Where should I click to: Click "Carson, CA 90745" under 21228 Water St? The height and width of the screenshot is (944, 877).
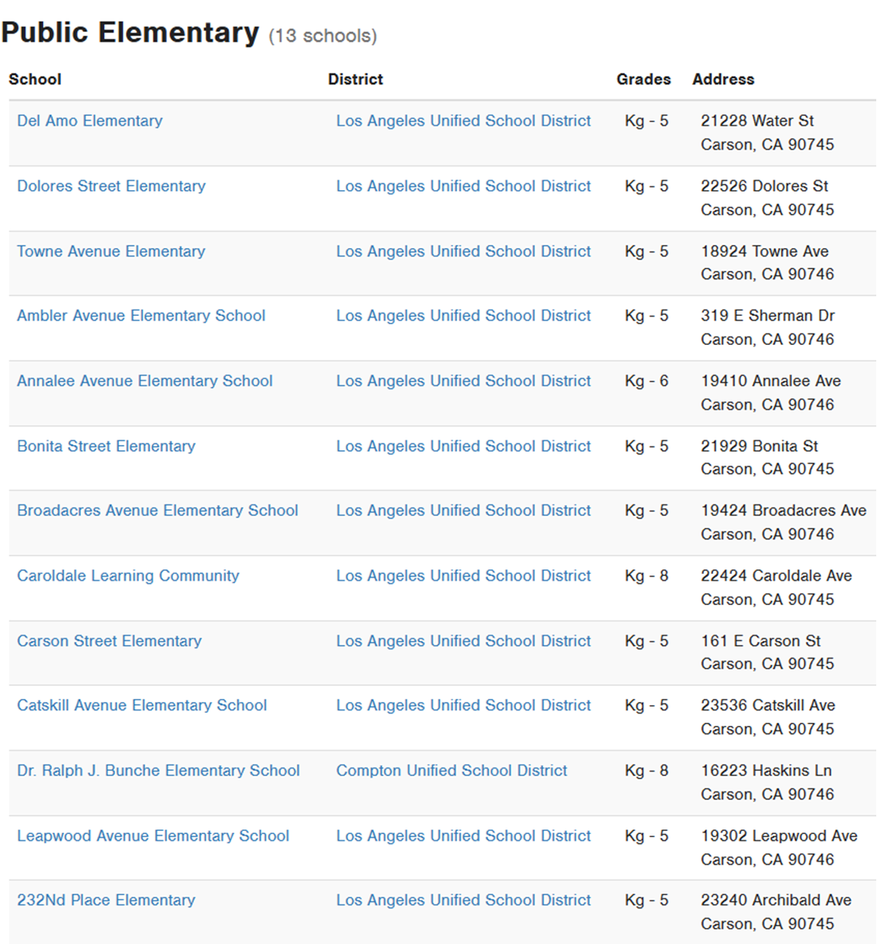pyautogui.click(x=767, y=144)
